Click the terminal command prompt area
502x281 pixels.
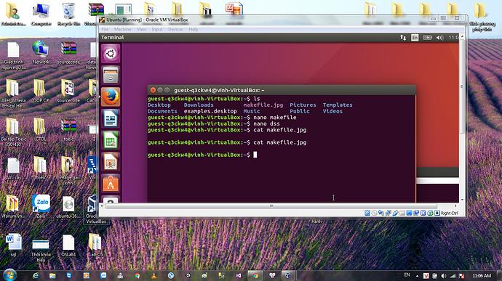282,155
